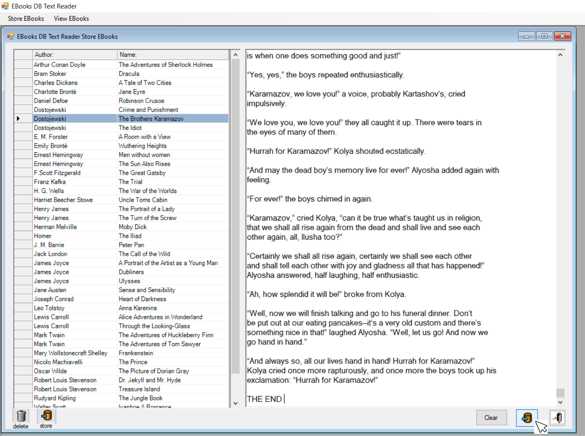Select the author cell "Nicolo Machiavelli"

coord(75,362)
